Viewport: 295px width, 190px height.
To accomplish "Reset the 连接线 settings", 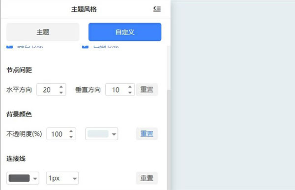I will point(147,178).
